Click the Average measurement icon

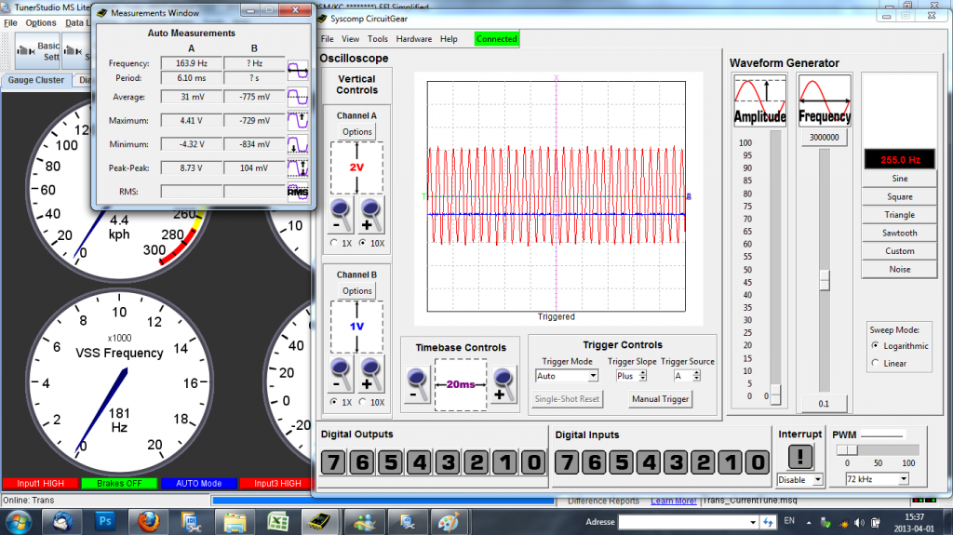tap(298, 97)
